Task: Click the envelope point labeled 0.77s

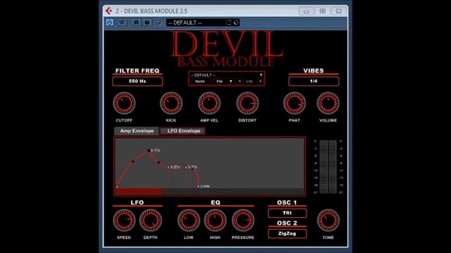Action: (186, 167)
